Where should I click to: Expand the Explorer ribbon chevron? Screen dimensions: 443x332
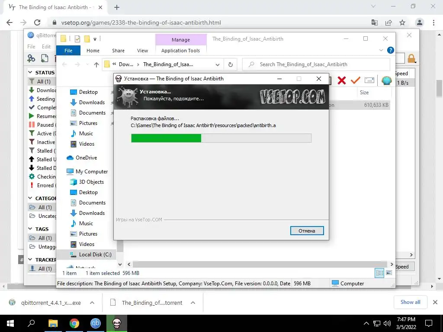381,50
